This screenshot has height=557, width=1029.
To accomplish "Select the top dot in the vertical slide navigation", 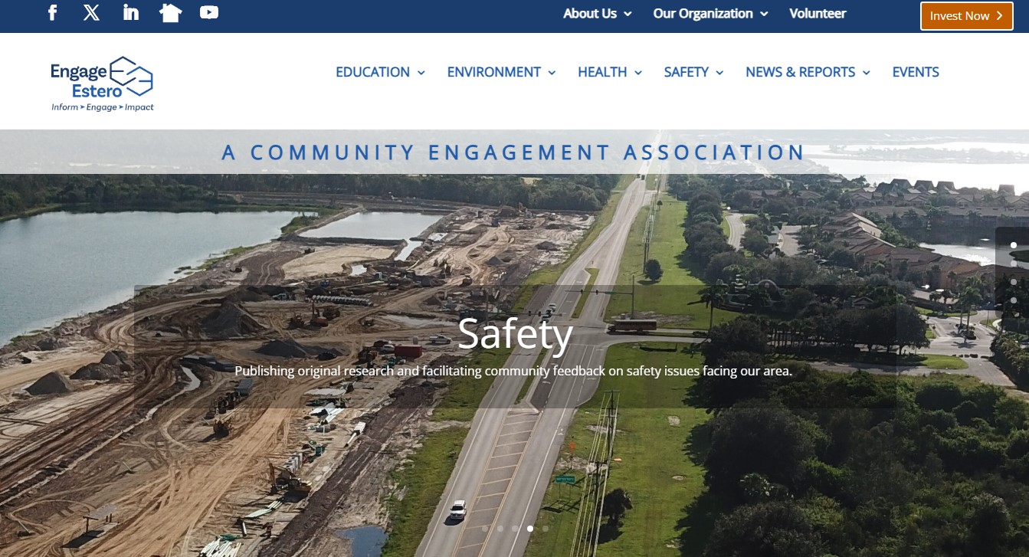I will [x=1014, y=244].
